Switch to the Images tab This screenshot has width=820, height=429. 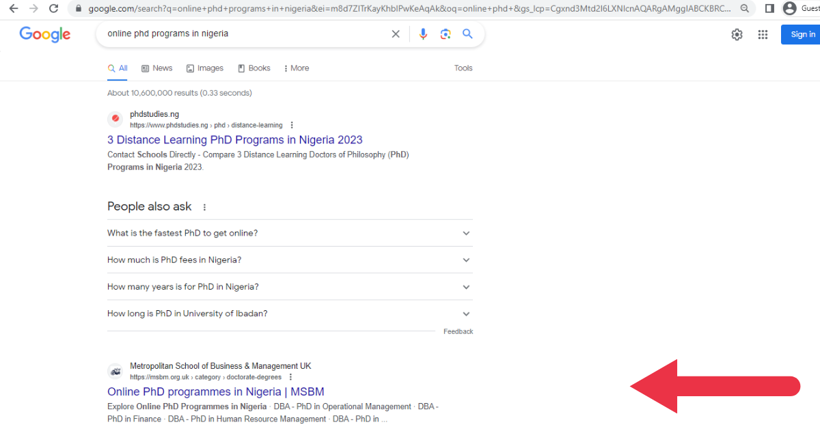click(205, 68)
